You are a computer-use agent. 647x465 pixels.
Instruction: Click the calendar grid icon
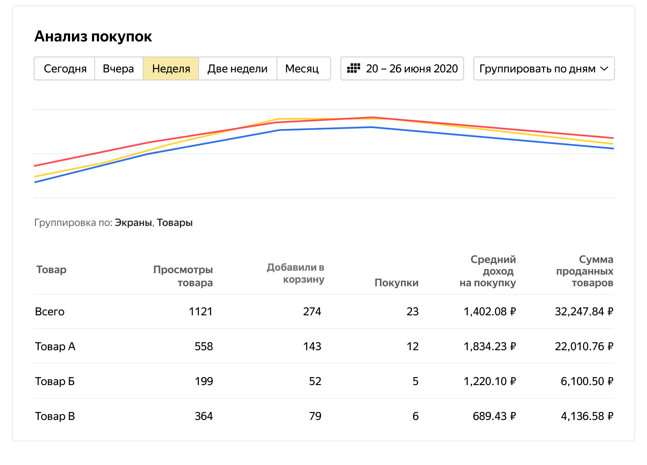tap(353, 68)
